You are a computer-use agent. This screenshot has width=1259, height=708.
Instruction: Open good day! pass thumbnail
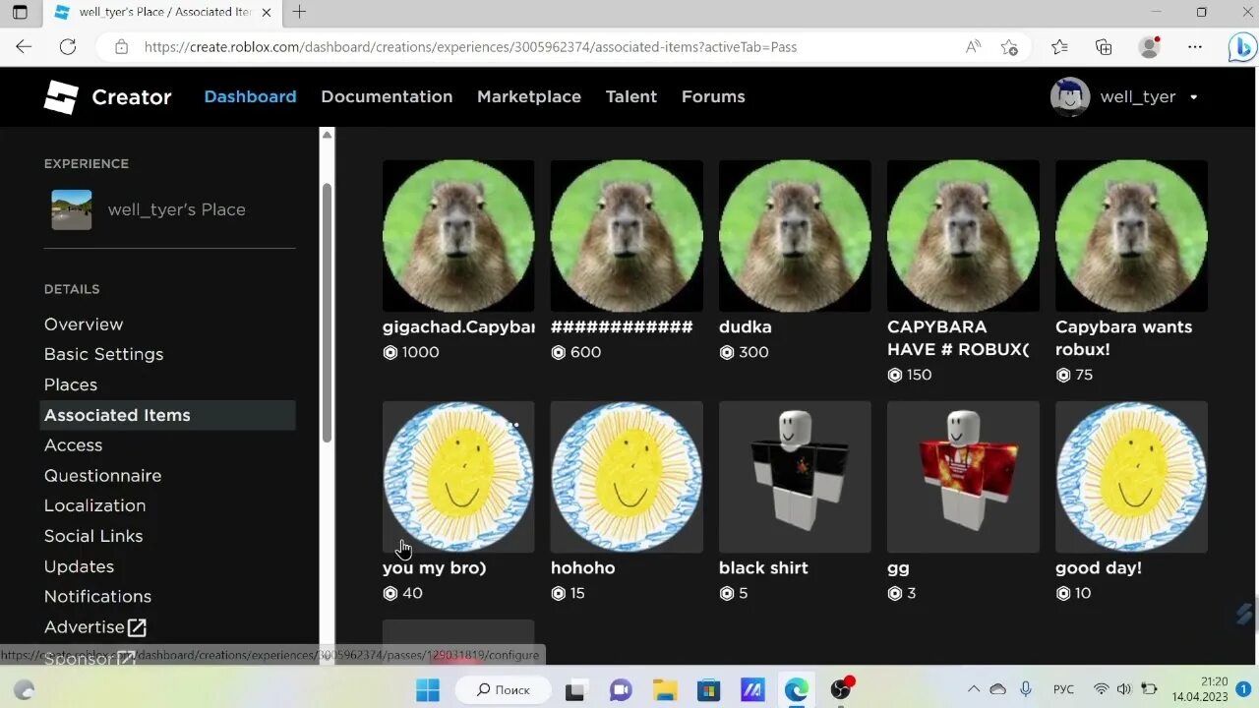click(x=1131, y=477)
